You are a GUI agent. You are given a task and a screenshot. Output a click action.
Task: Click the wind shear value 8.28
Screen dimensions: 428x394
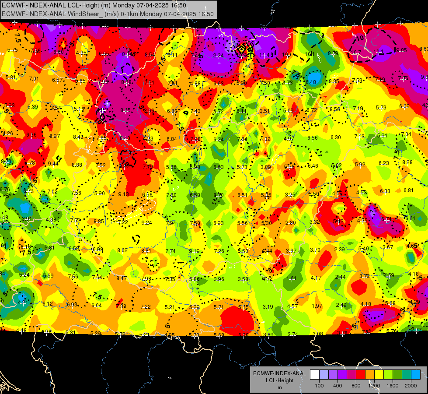point(407,162)
